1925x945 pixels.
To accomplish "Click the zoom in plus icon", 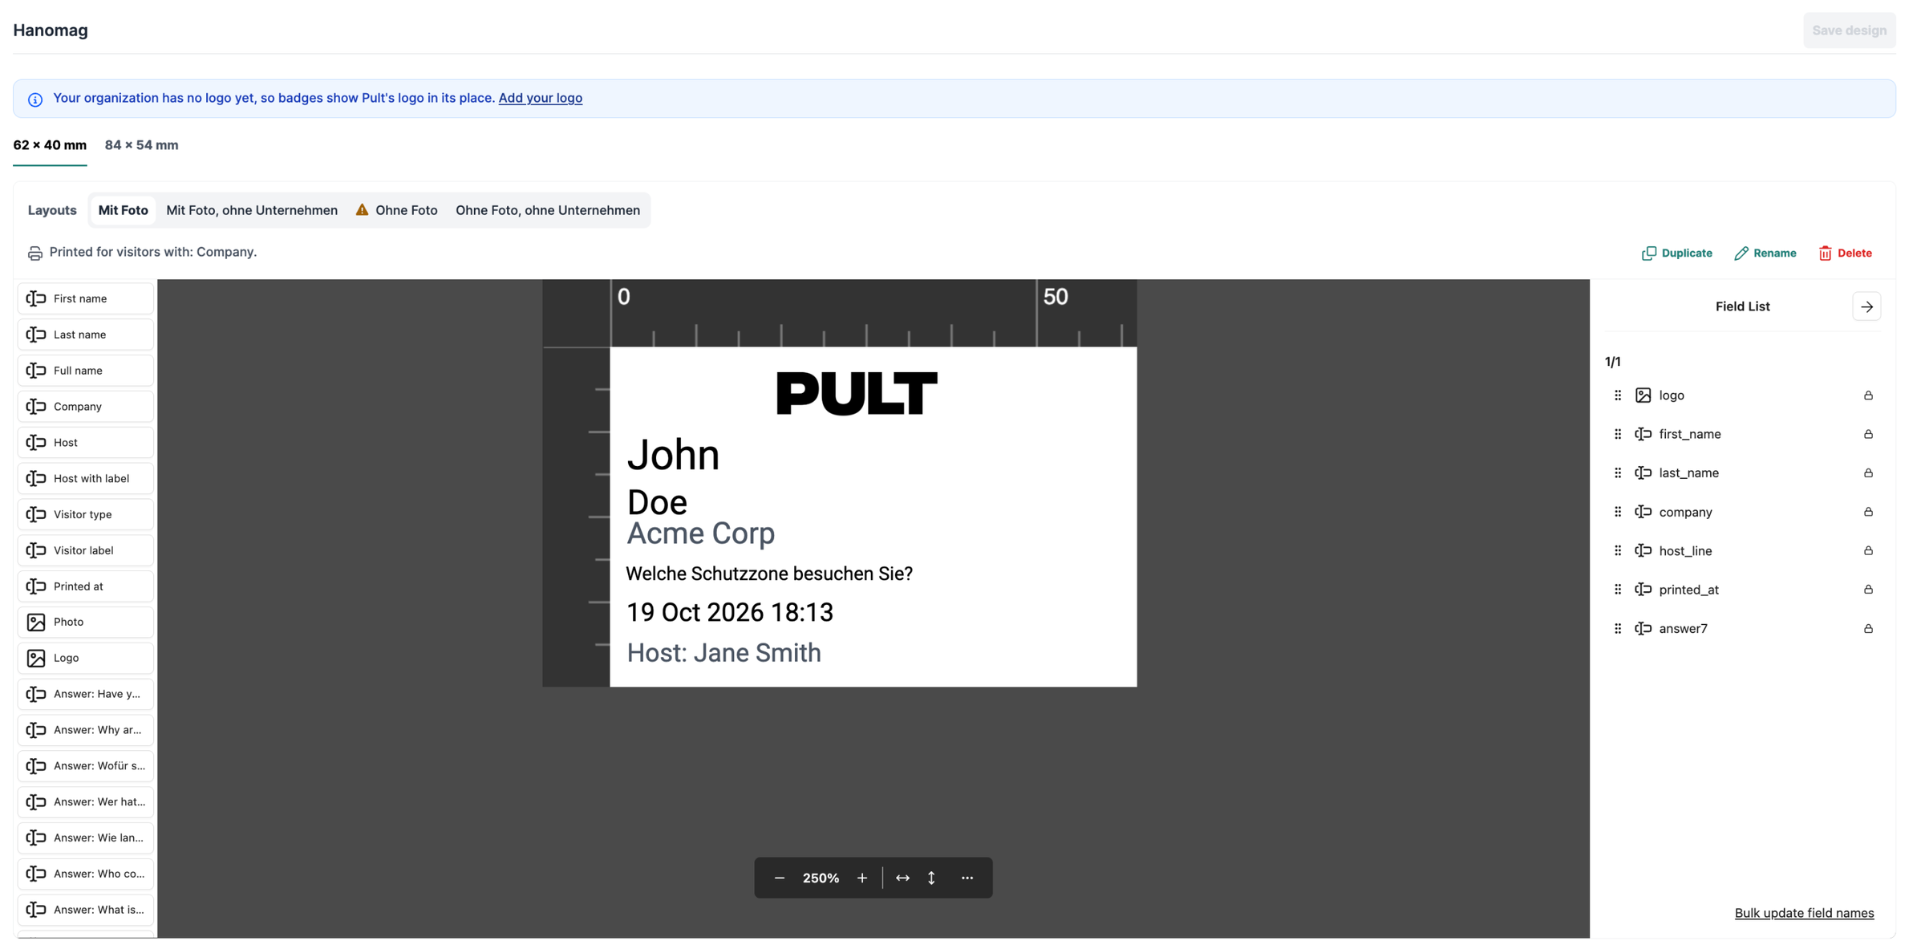I will click(x=862, y=878).
